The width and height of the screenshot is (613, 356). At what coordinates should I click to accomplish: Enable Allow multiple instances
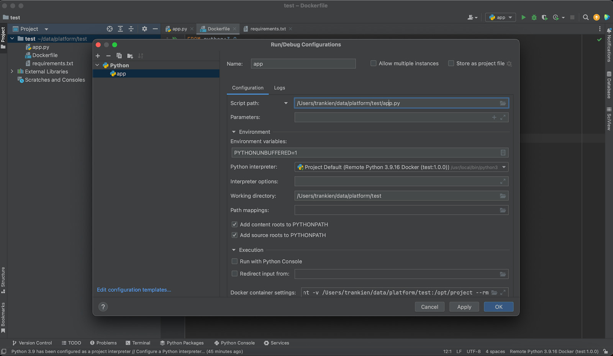pyautogui.click(x=373, y=63)
